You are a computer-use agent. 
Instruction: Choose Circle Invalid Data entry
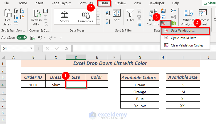pos(185,38)
